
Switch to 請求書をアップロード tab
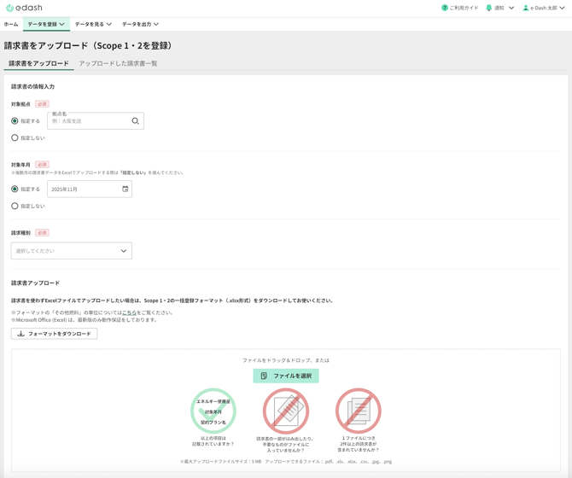tap(38, 63)
